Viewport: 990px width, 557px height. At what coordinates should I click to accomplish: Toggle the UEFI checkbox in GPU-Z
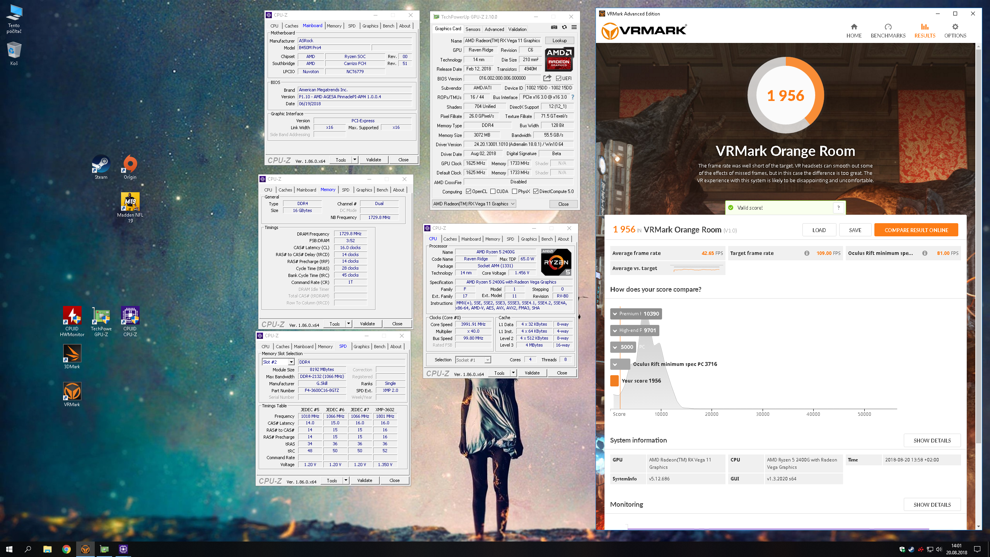click(558, 78)
